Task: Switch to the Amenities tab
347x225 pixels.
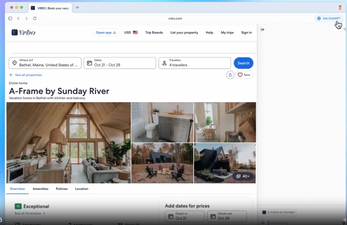Action: (40, 189)
